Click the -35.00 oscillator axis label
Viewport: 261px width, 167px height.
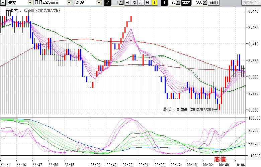[x=253, y=143]
